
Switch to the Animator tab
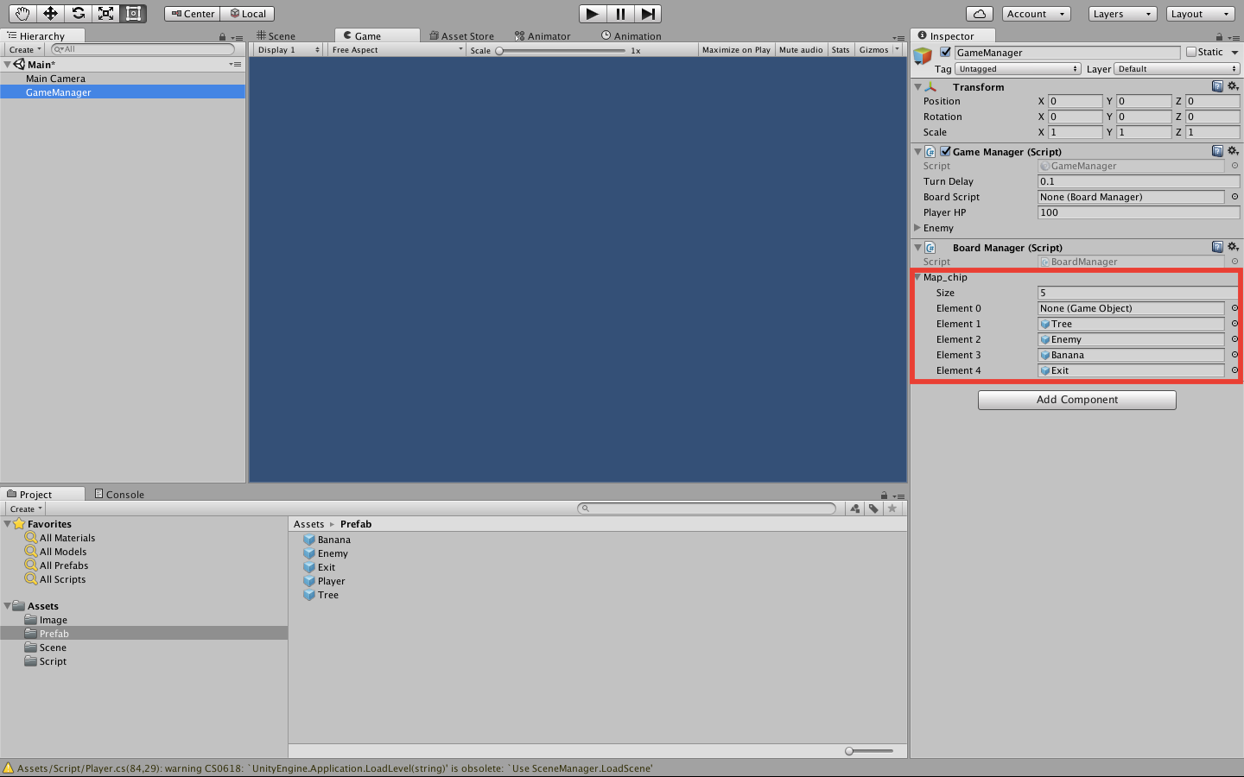(543, 36)
